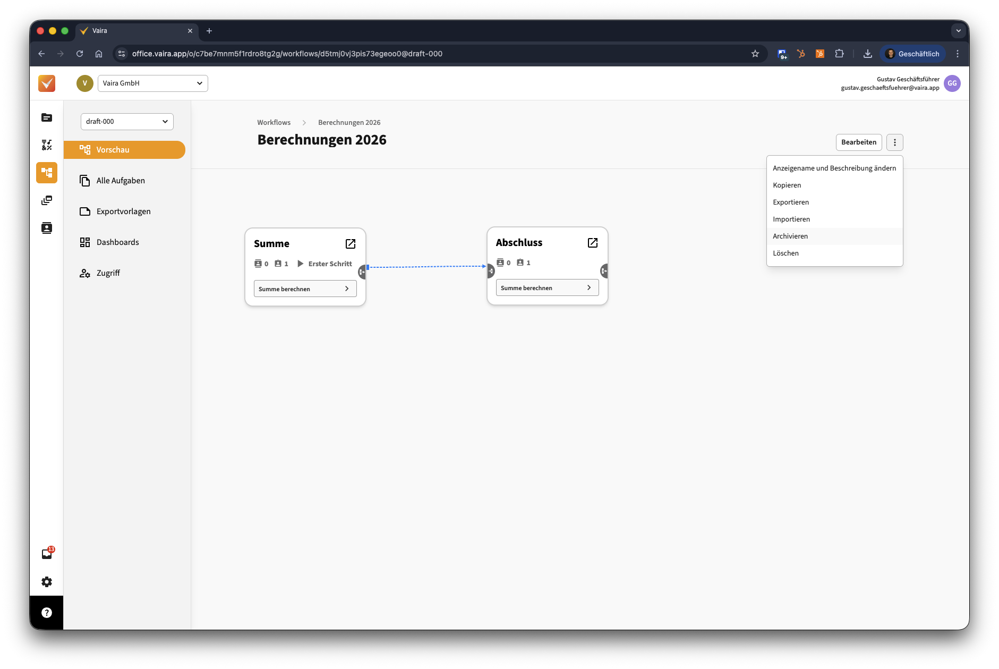Click the inbox icon with notification badge
The width and height of the screenshot is (999, 669).
[x=47, y=554]
